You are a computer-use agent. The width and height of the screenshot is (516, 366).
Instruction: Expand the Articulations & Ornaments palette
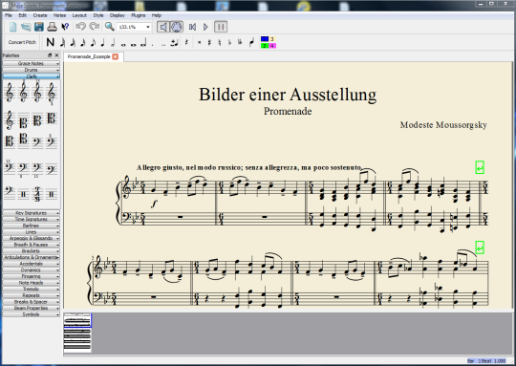point(32,257)
